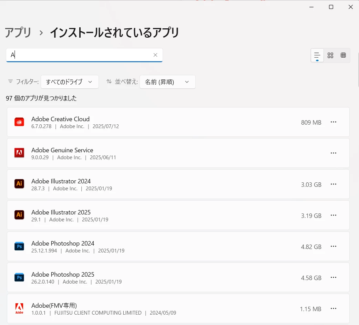Open more options for Adobe Creative Cloud

coord(334,122)
